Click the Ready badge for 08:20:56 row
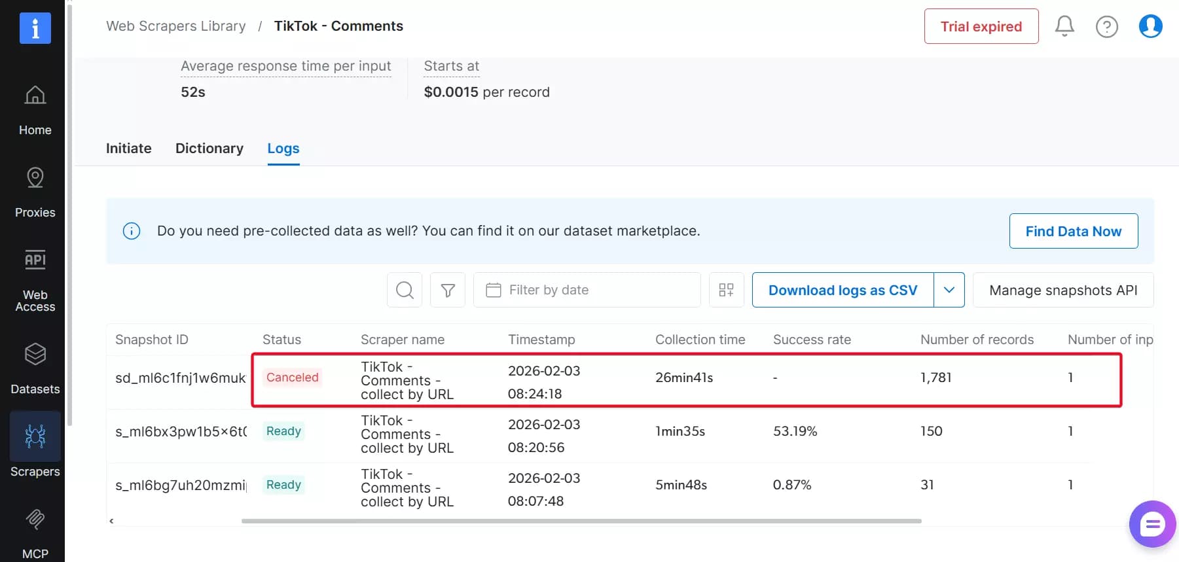The width and height of the screenshot is (1179, 562). 283,431
